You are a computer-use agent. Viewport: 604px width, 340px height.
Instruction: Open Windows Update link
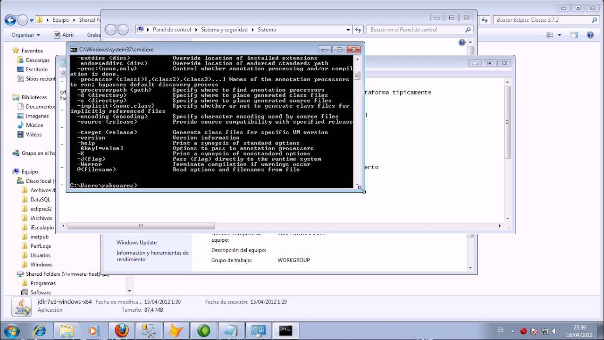[136, 242]
